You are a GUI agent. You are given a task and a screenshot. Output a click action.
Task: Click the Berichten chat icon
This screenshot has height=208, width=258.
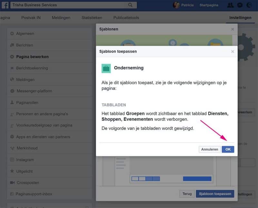12,45
